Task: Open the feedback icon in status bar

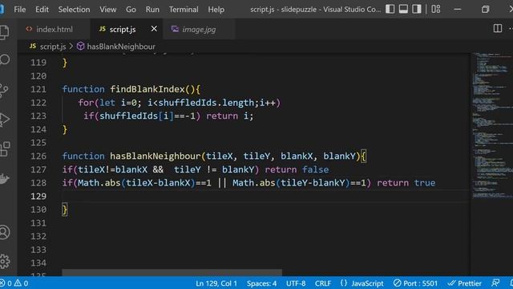Action: [x=495, y=283]
